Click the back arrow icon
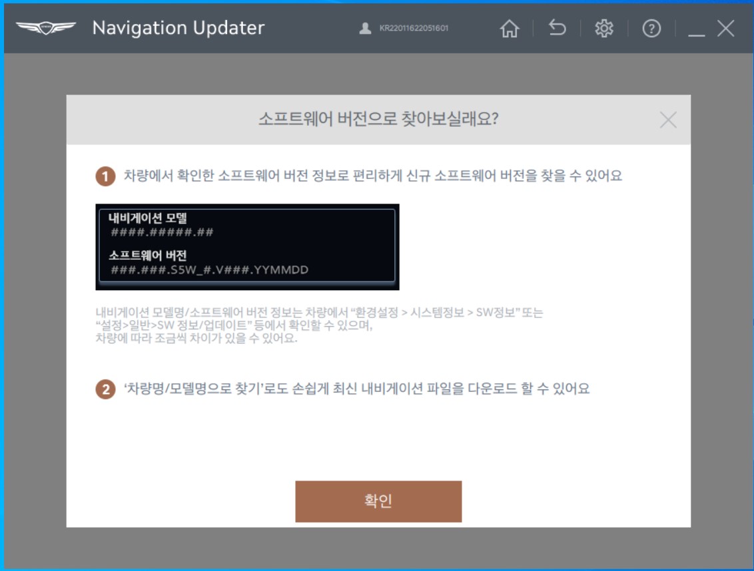Screen dimensions: 754x571 point(557,29)
